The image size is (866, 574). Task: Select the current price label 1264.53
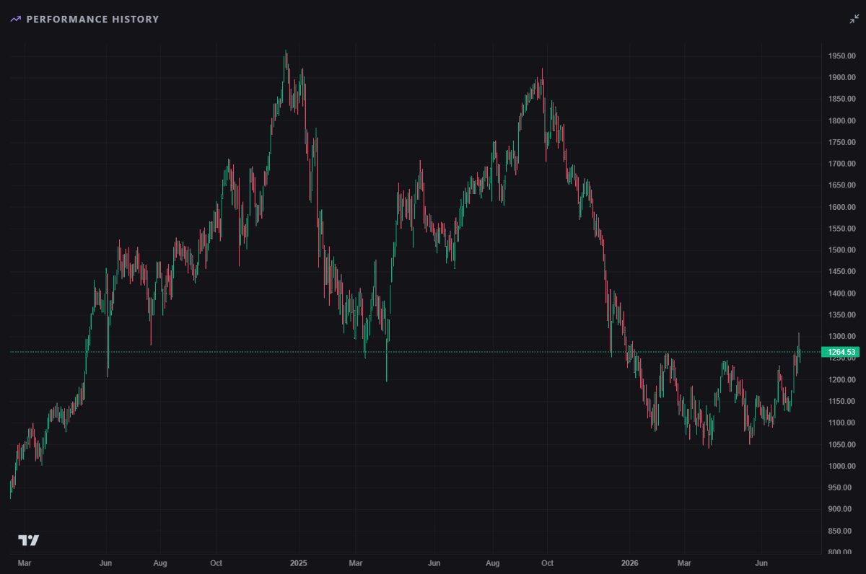pos(842,352)
